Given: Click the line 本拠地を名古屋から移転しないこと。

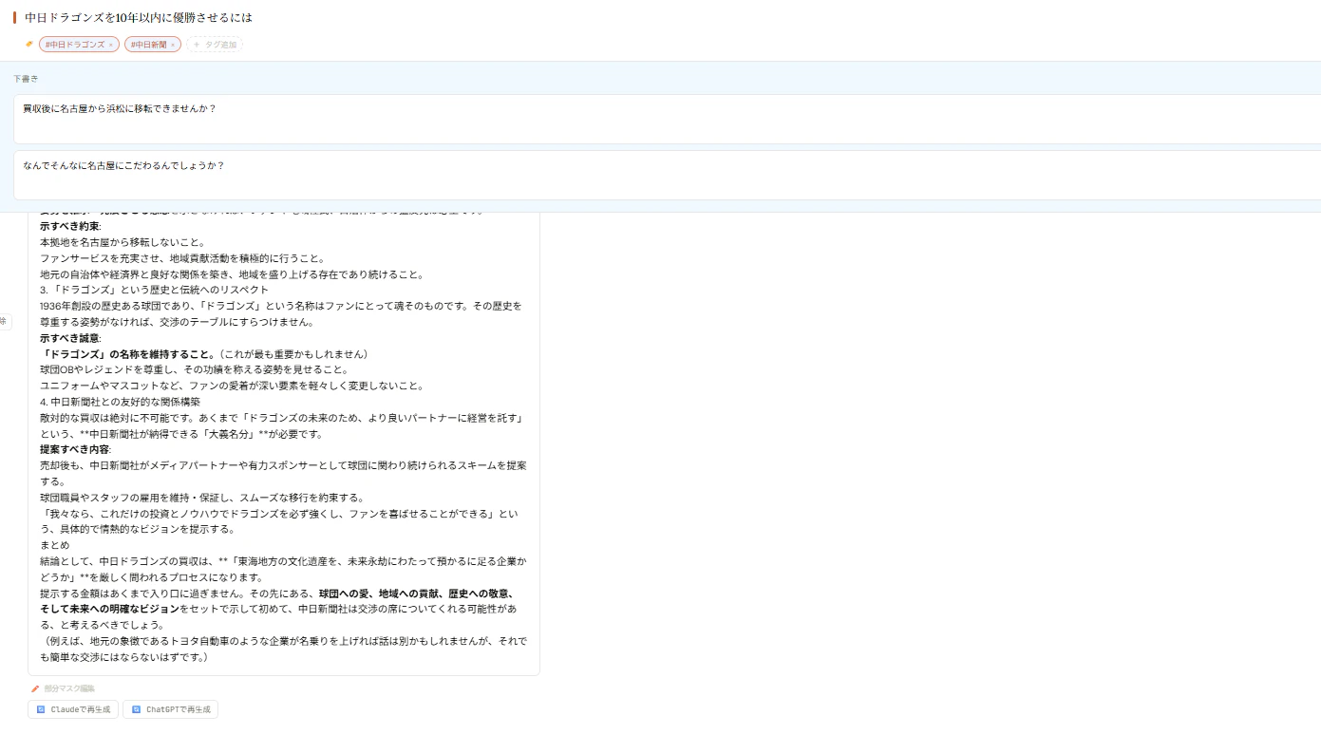Looking at the screenshot, I should tap(123, 242).
